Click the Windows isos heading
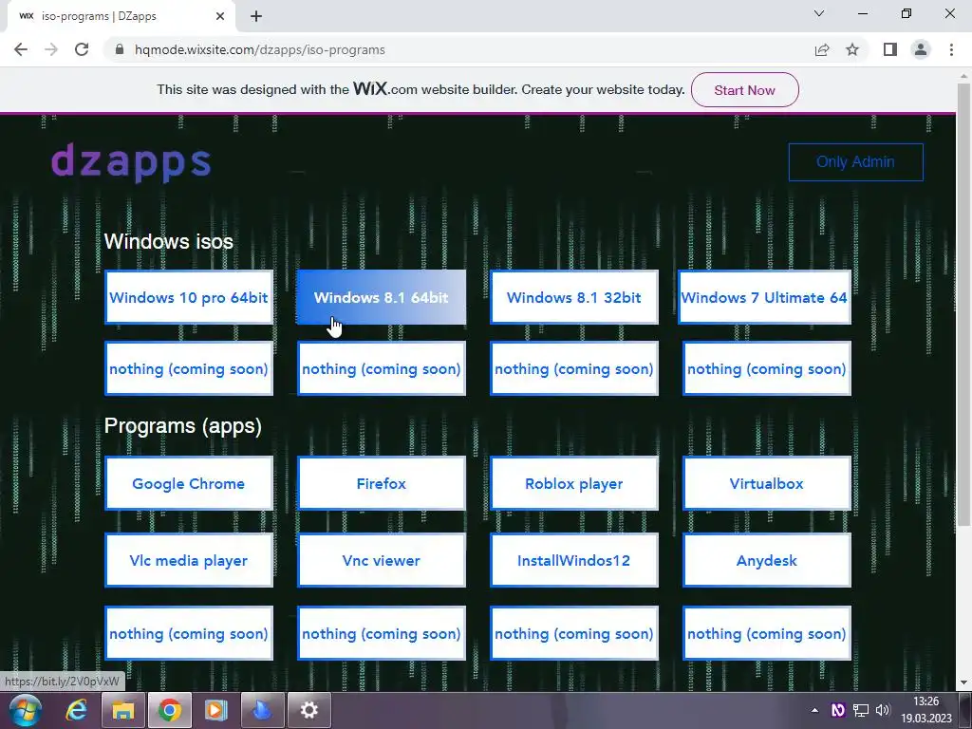 click(x=169, y=241)
